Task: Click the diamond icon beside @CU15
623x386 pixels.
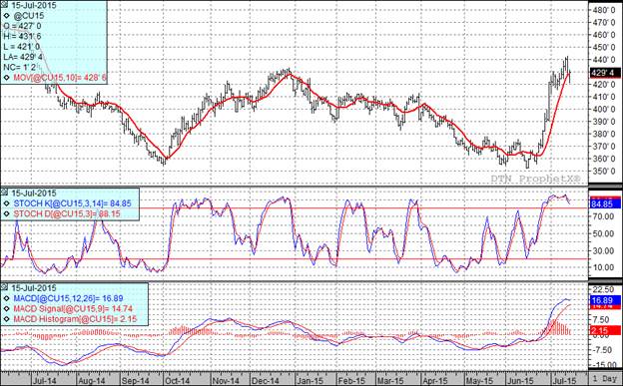Action: [6, 16]
